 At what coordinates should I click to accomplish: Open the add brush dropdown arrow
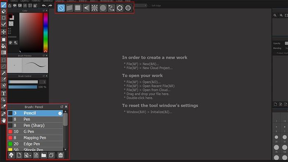click(x=30, y=155)
